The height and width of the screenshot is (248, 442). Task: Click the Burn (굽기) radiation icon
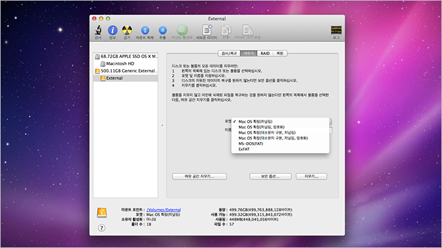(x=127, y=30)
